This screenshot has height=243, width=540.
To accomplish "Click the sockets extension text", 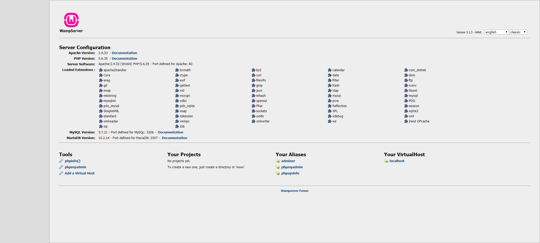I will 262,111.
